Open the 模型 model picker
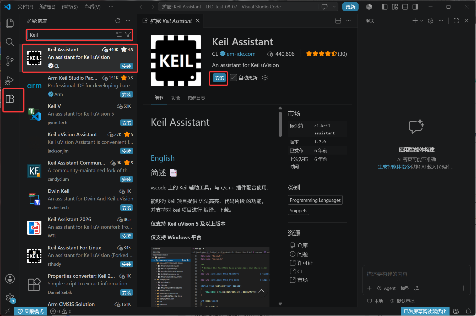This screenshot has width=476, height=316. 405,288
